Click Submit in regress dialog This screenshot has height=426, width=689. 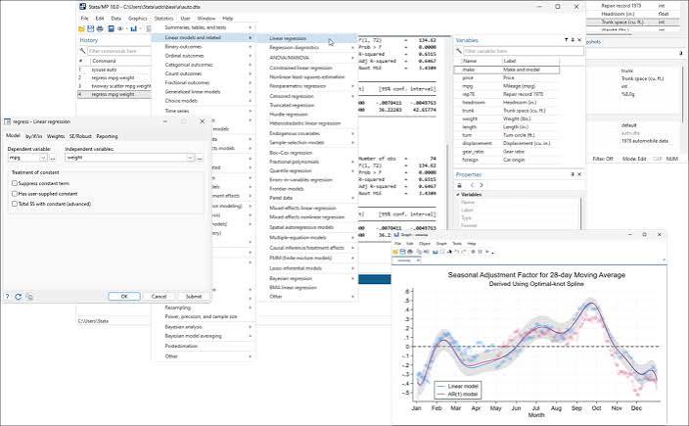click(194, 297)
